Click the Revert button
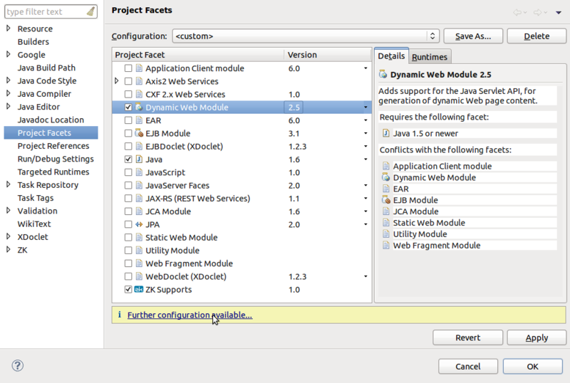Image resolution: width=570 pixels, height=383 pixels. 468,337
